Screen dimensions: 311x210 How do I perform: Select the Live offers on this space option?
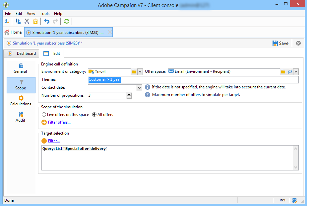pos(65,115)
